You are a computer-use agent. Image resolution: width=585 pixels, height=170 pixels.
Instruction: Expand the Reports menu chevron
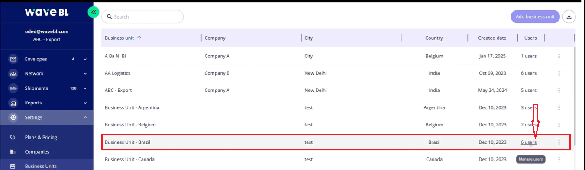coord(85,103)
